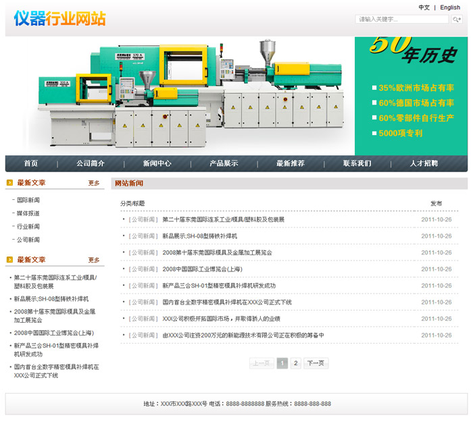This screenshot has height=428, width=473.
Task: Type in the keyword search field
Action: 402,20
